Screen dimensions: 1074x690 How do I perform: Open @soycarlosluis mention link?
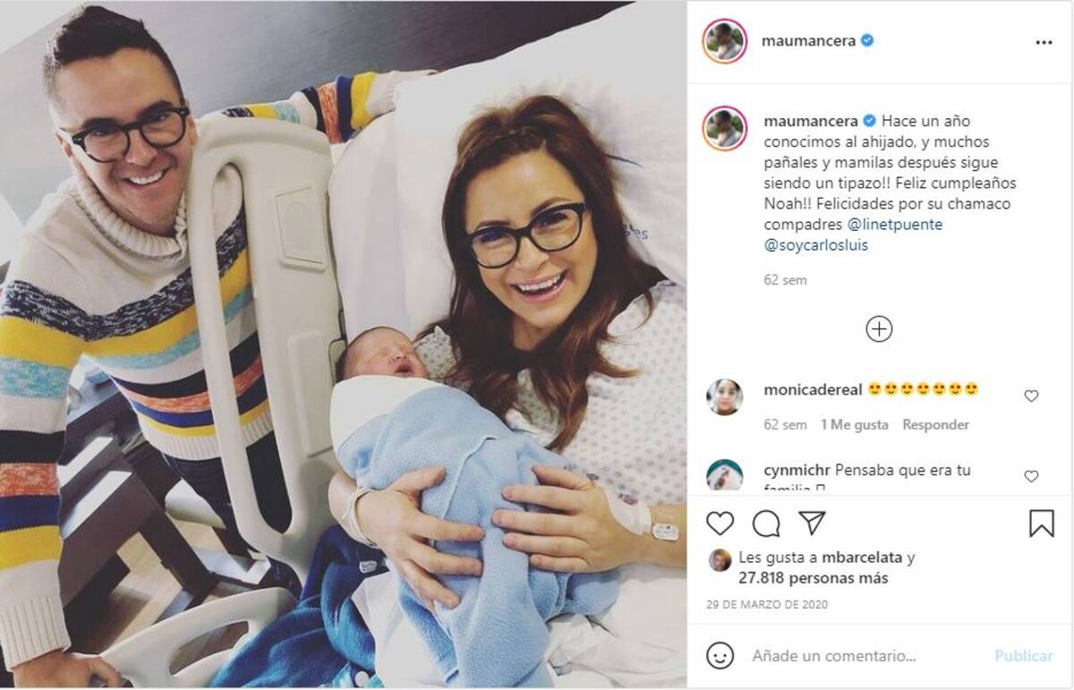pos(816,244)
